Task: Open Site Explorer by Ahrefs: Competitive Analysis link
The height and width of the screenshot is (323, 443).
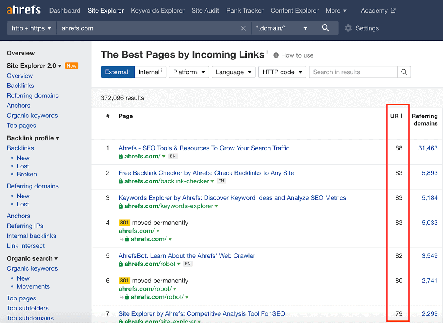Action: tap(202, 314)
